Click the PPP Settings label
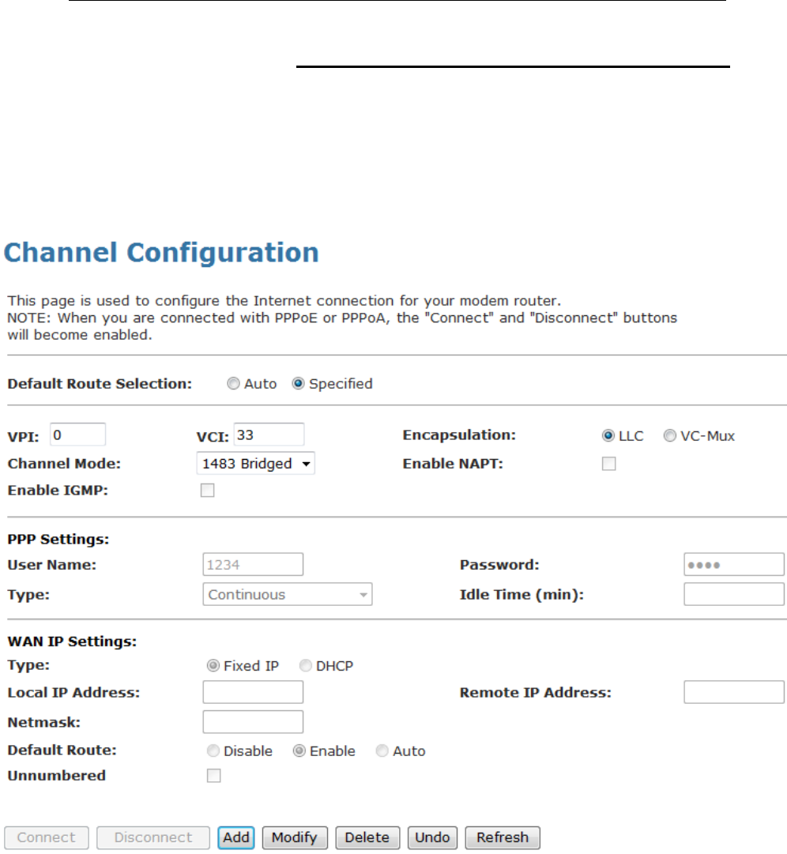Image resolution: width=787 pixels, height=854 pixels. (x=58, y=540)
